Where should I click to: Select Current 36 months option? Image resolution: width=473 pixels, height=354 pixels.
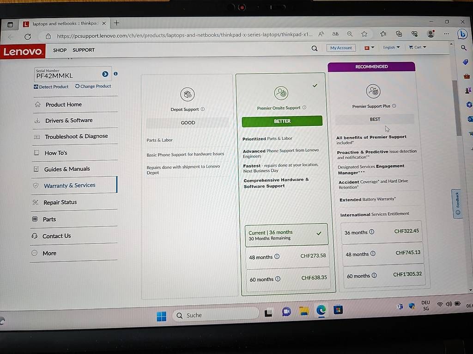pyautogui.click(x=286, y=235)
